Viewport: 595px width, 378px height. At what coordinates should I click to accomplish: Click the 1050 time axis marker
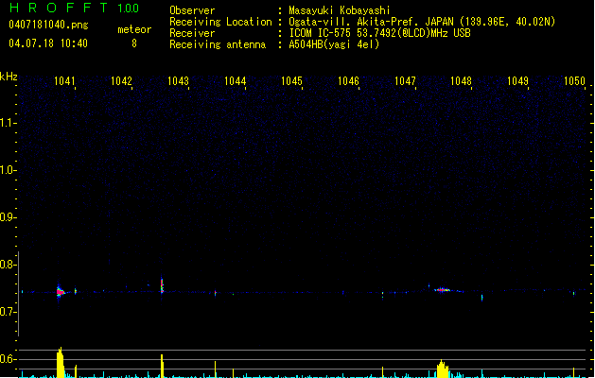point(574,81)
